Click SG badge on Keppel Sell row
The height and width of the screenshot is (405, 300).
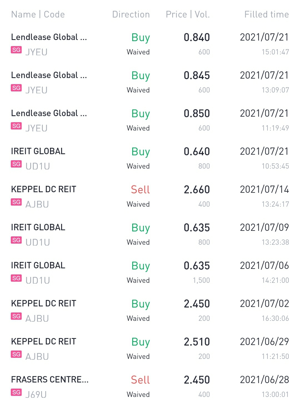16,202
